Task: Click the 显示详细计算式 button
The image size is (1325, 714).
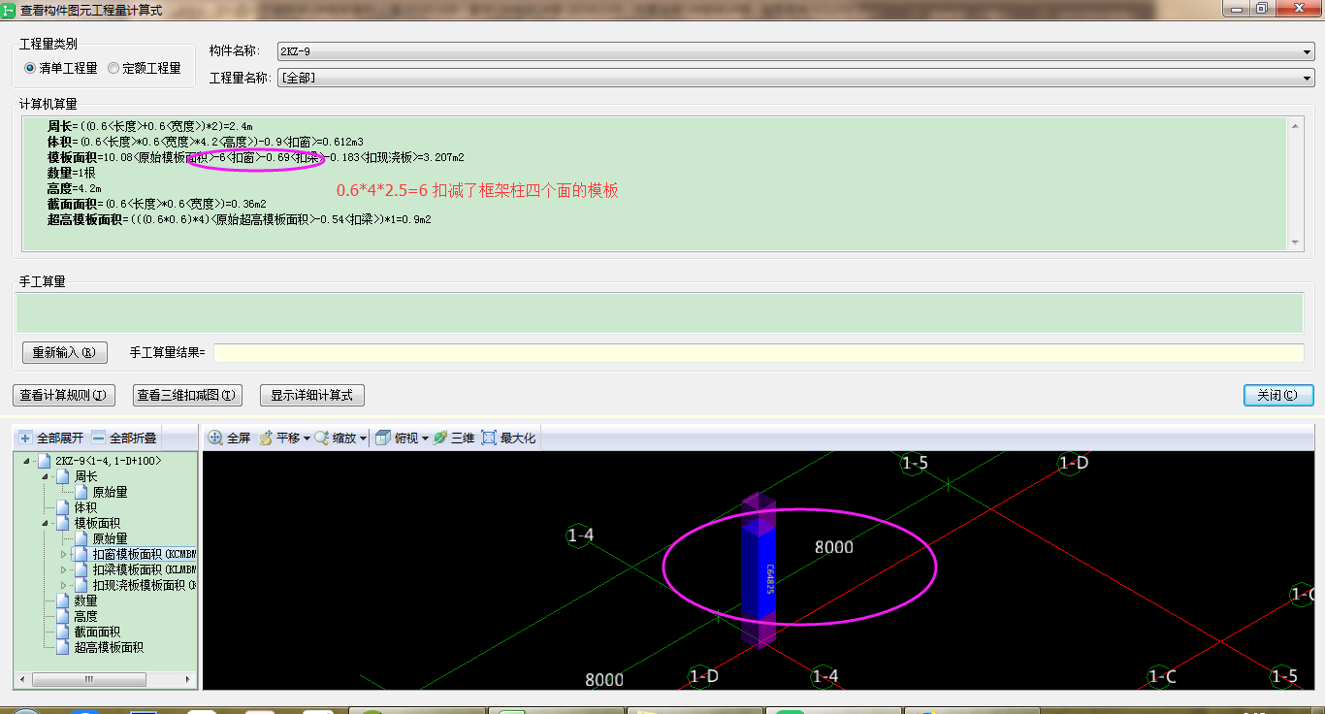Action: (x=311, y=395)
